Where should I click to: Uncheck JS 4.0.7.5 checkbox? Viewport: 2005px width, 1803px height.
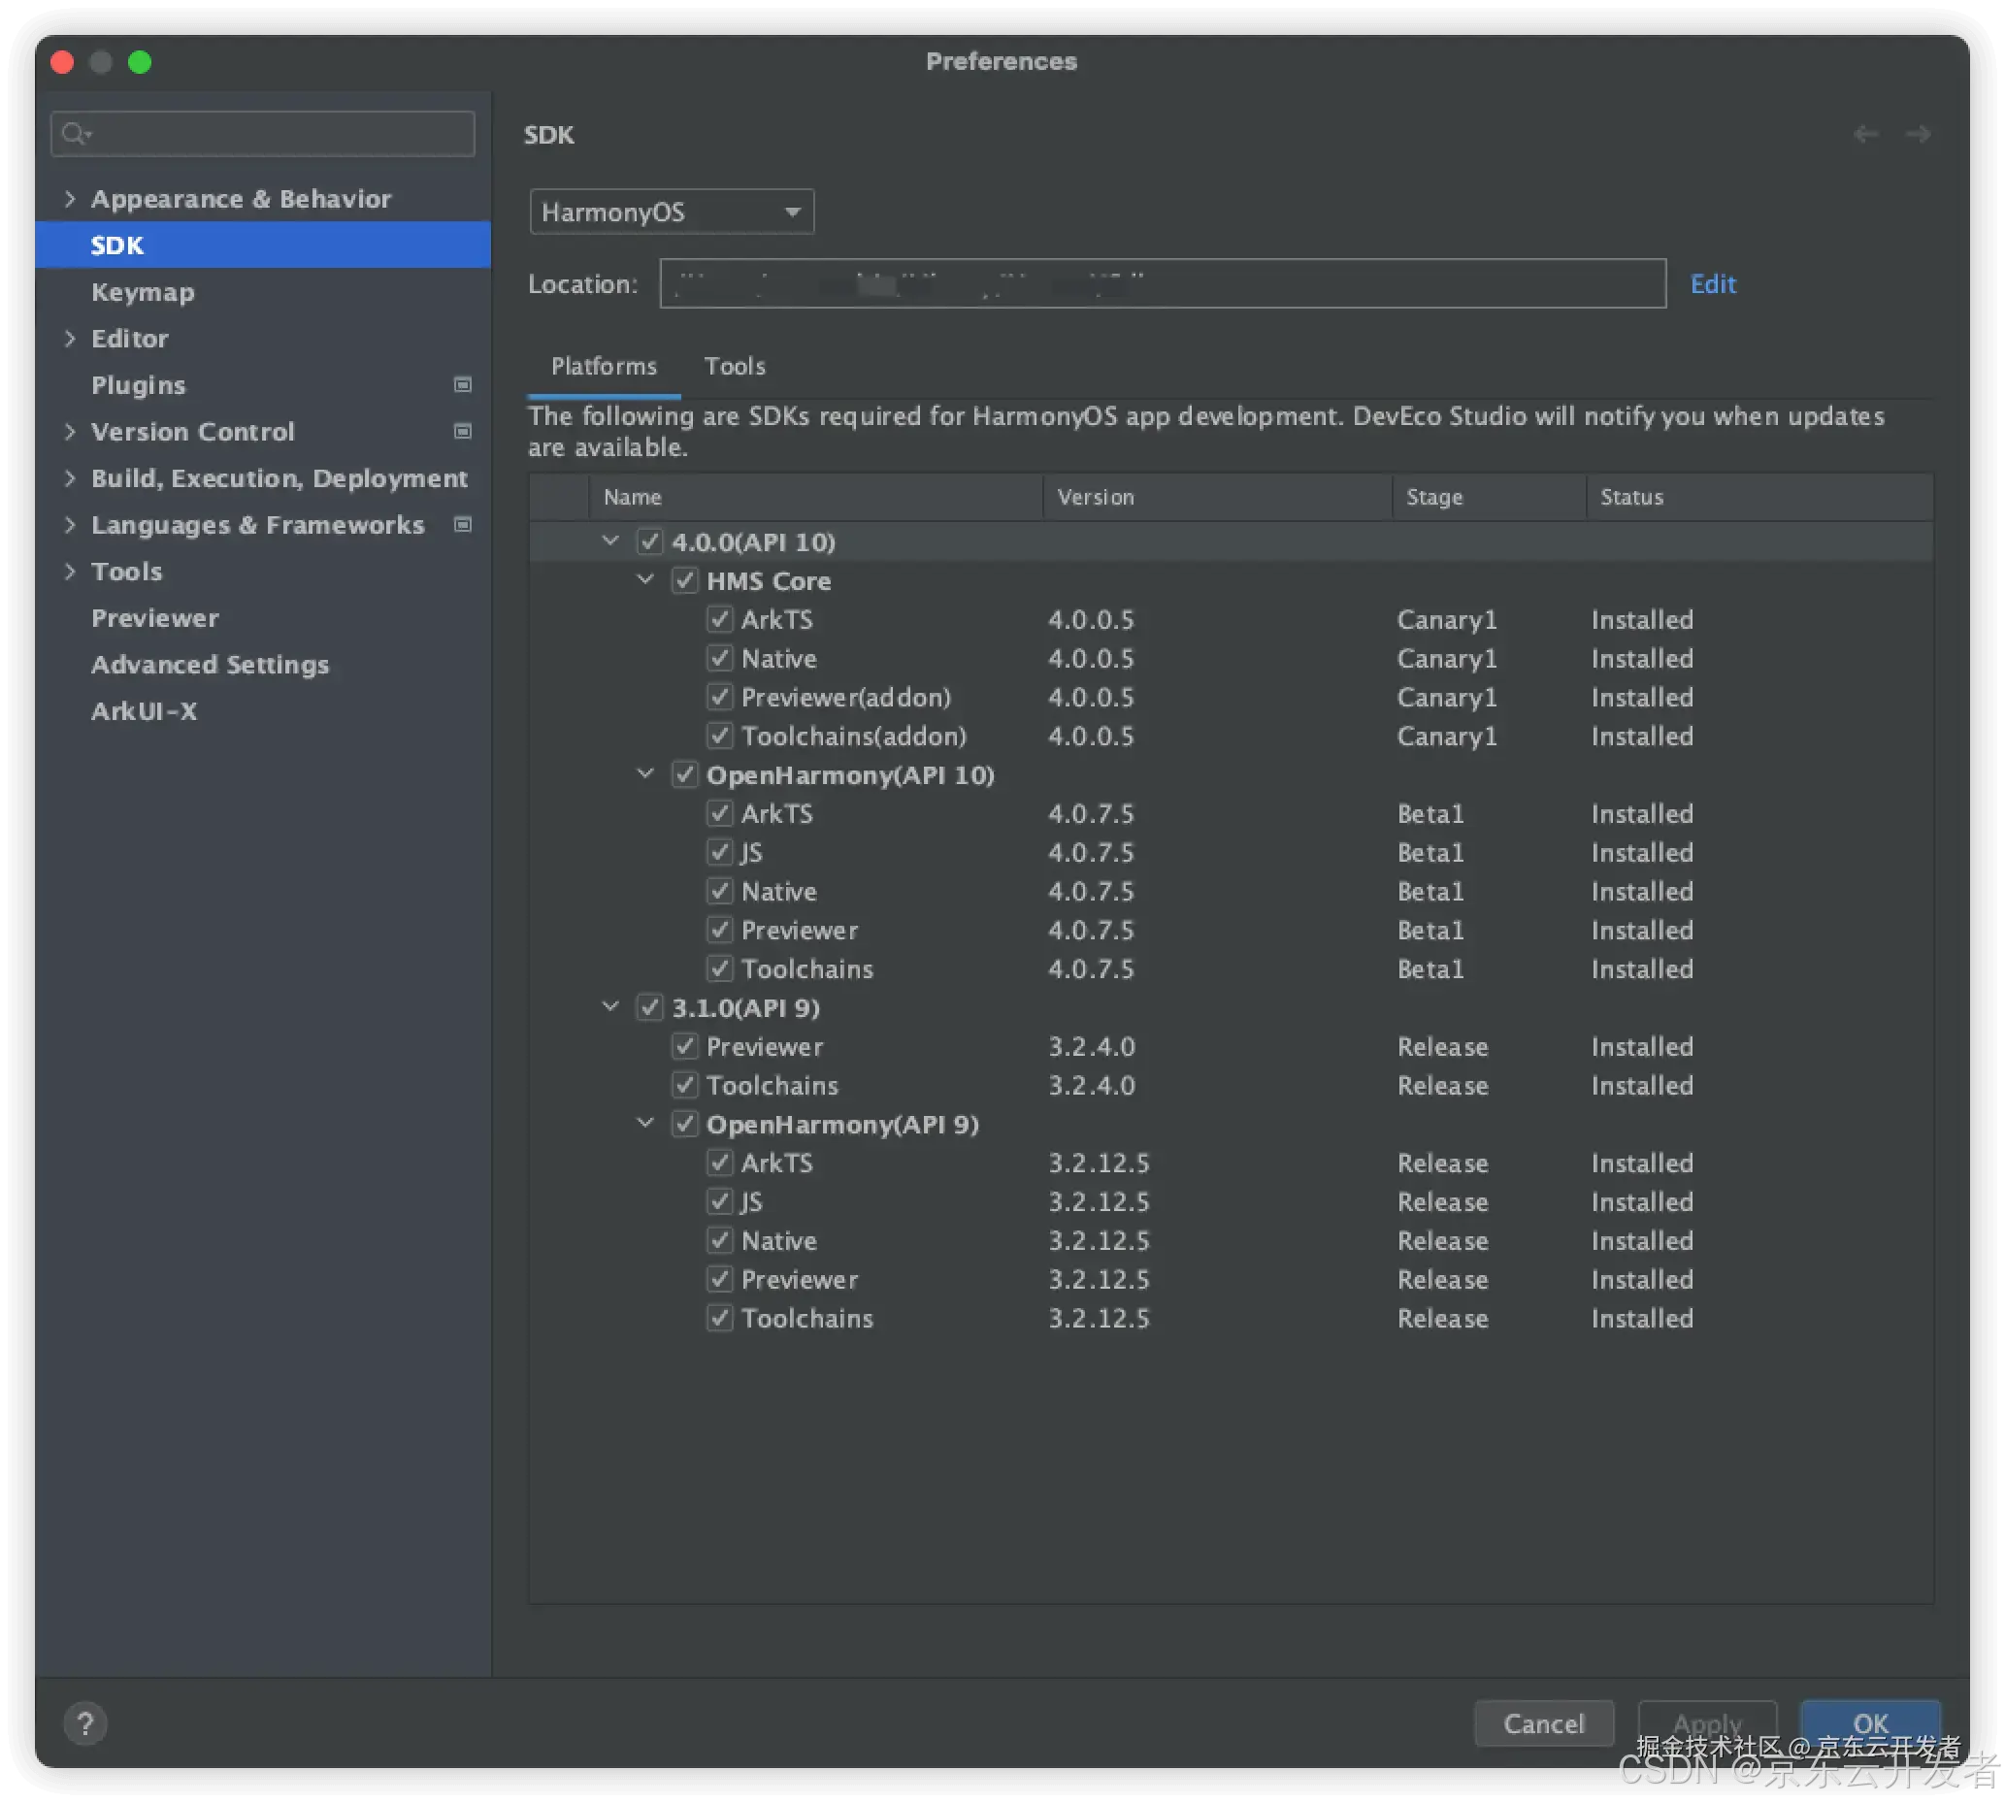tap(719, 852)
